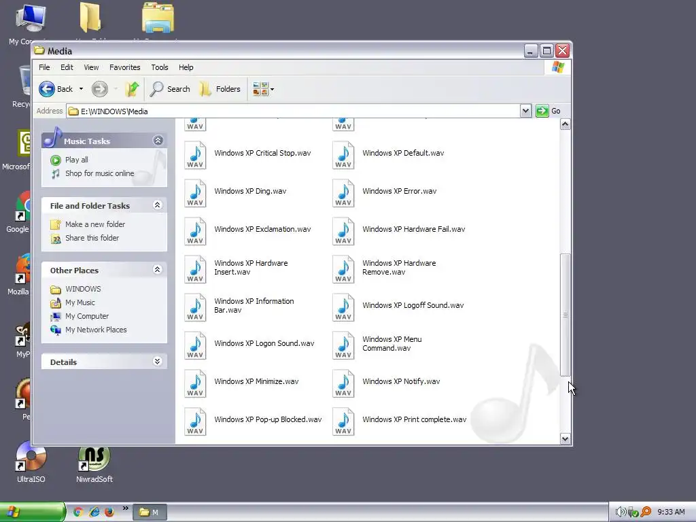Open the volume tray icon

(x=620, y=512)
